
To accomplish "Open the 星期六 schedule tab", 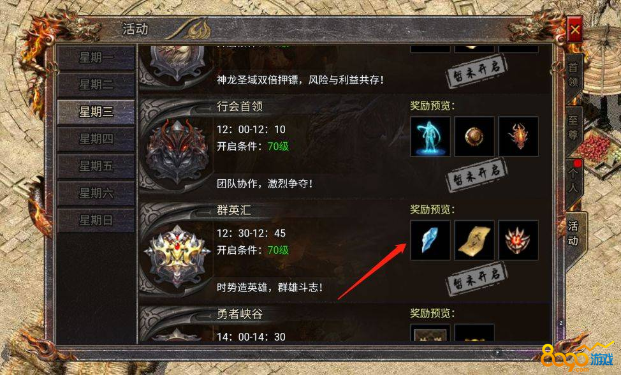I will 96,193.
